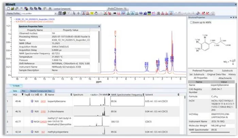The height and width of the screenshot is (138, 238).
Task: Select the arrow pointer tool
Action: pos(74,13)
